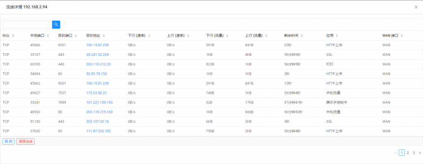This screenshot has width=423, height=164.
Task: Click previous page arrow
Action: 396,153
